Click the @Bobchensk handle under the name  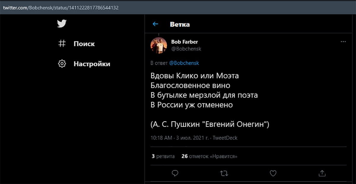point(186,49)
